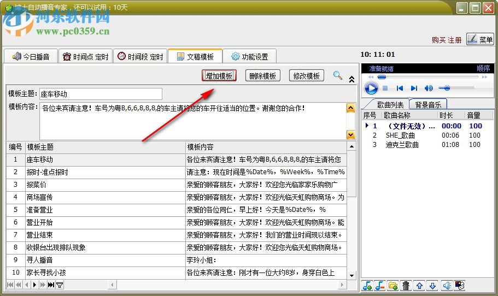Go to previous record in navigator
The image size is (498, 296).
[x=27, y=285]
